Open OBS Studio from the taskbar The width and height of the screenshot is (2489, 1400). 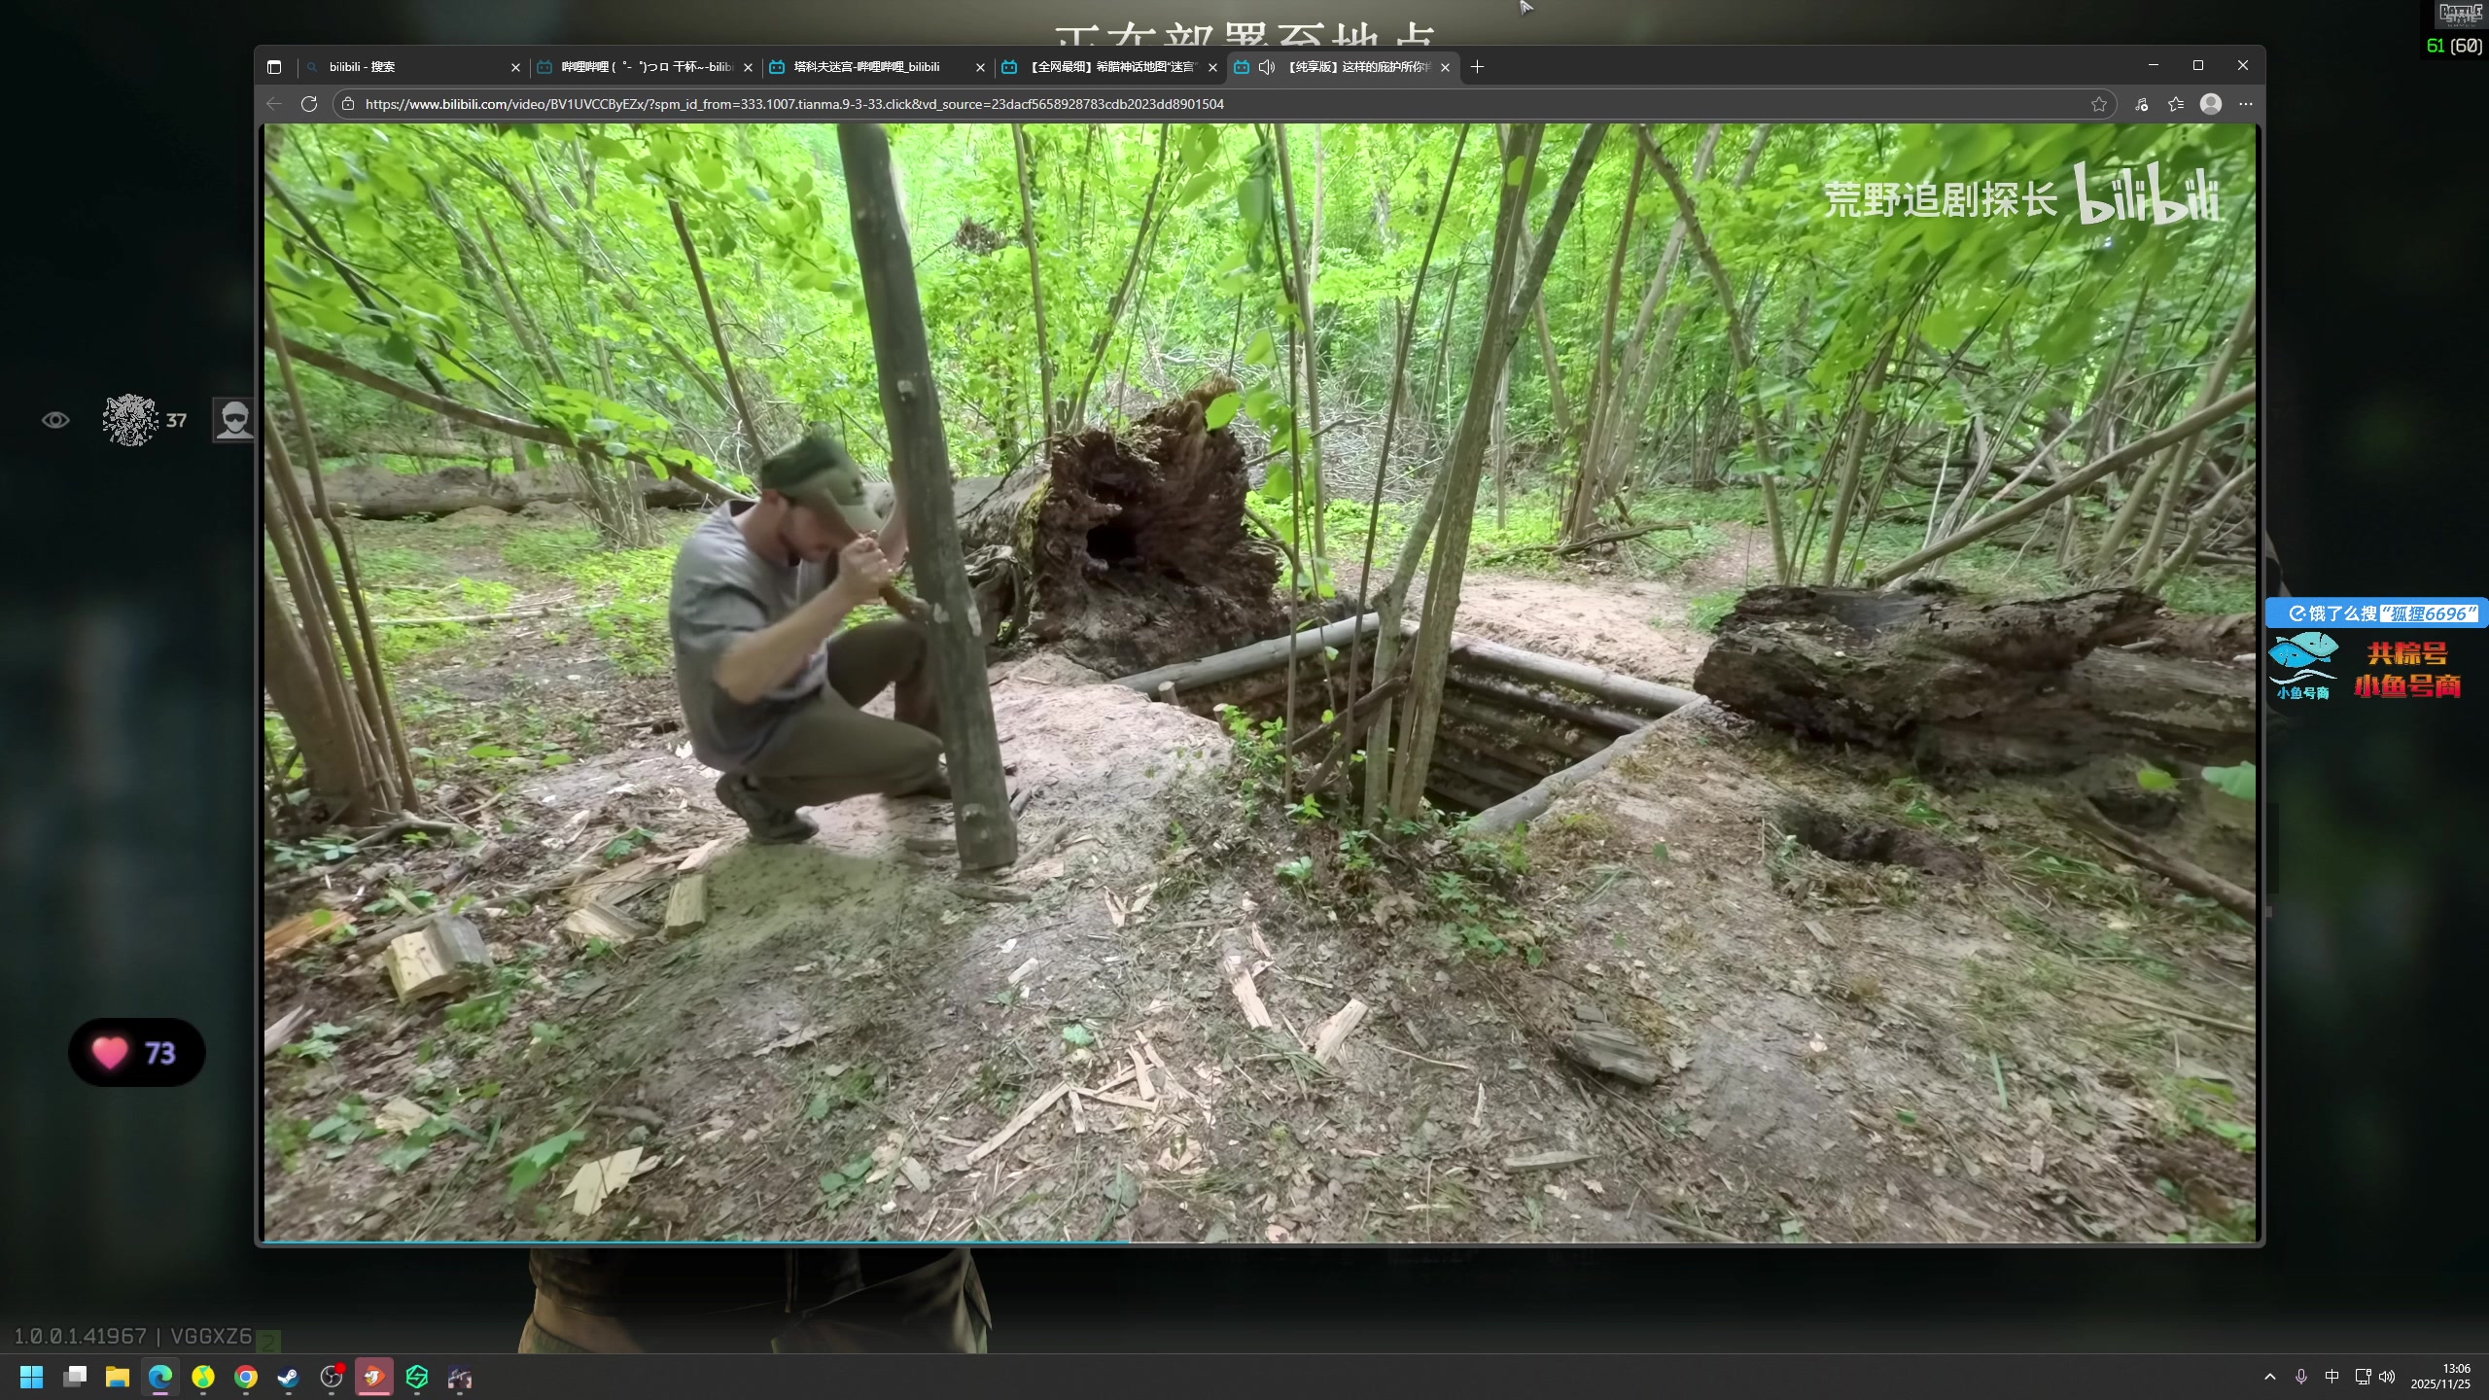pos(332,1377)
